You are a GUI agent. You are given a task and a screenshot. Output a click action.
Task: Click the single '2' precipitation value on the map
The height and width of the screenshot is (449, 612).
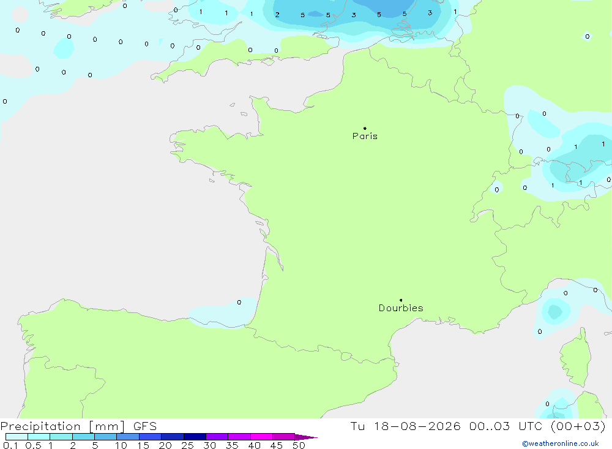277,15
